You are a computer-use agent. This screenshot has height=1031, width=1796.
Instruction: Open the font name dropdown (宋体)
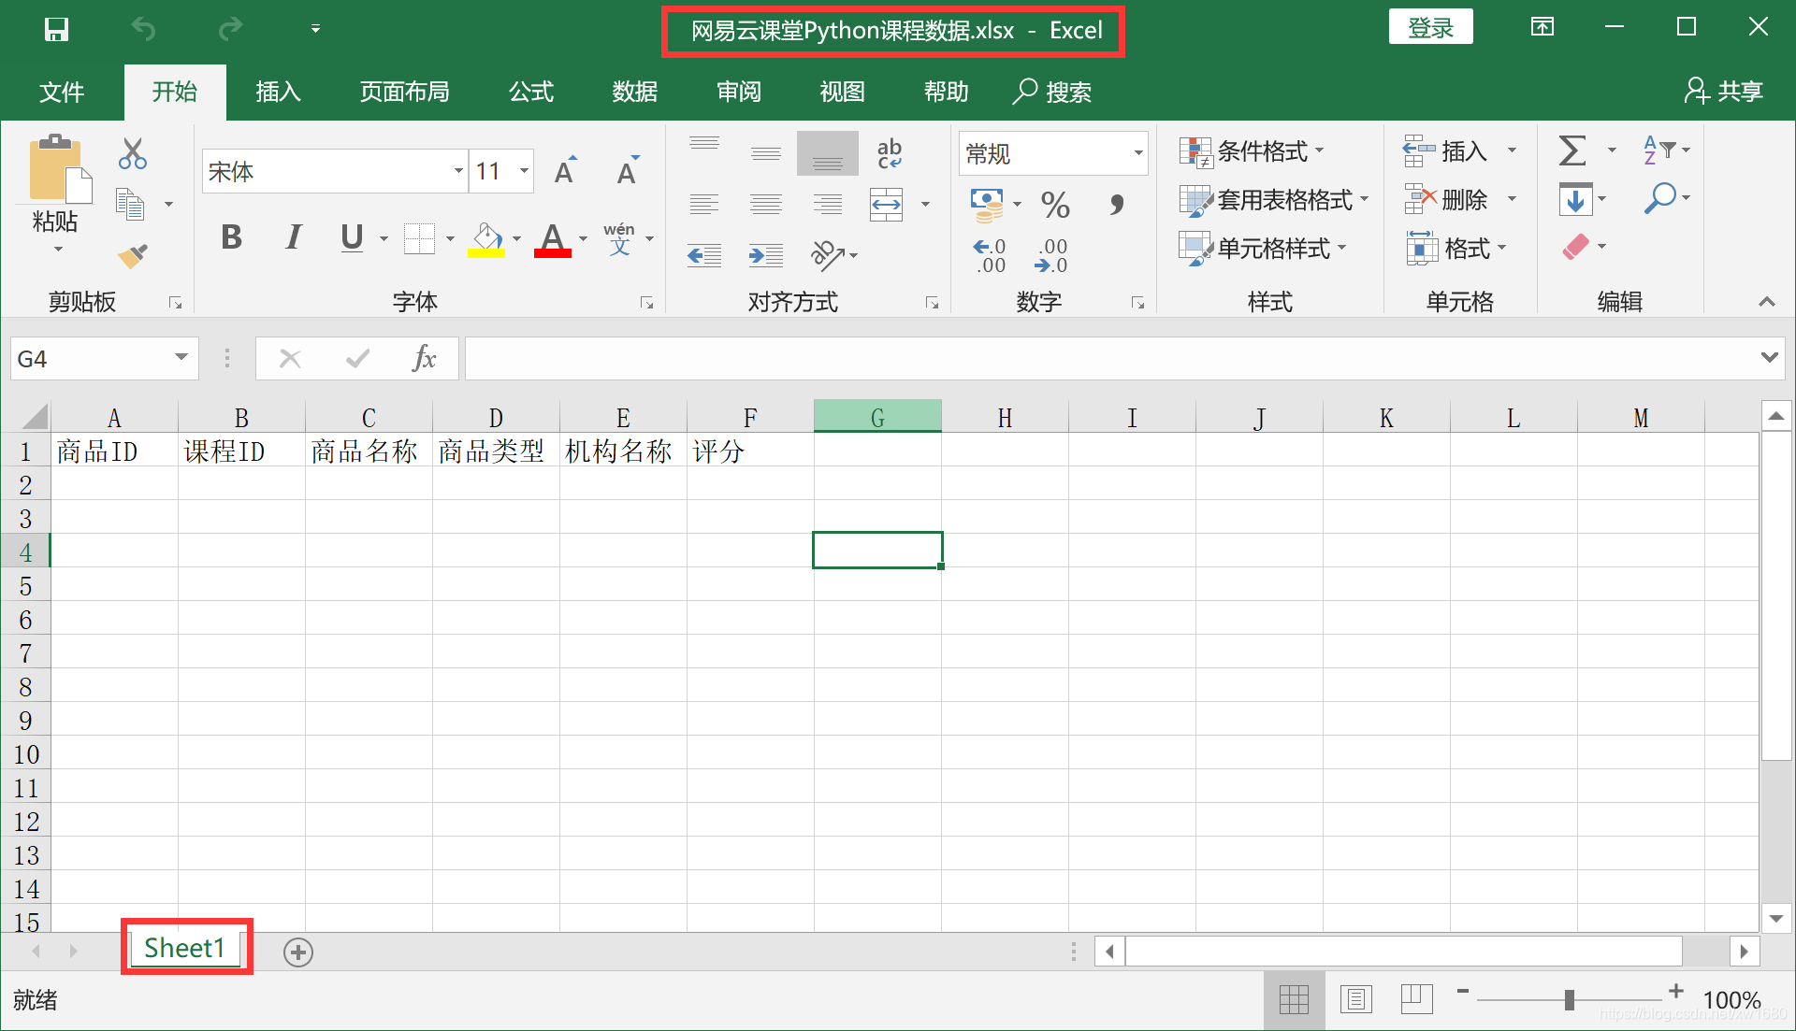click(x=458, y=171)
